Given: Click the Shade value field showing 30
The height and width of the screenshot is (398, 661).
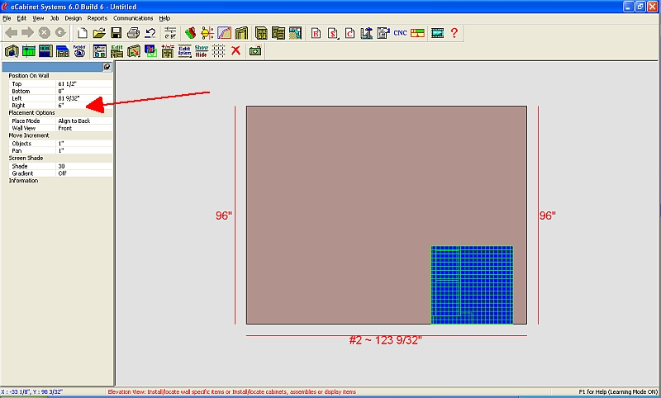Looking at the screenshot, I should (x=83, y=166).
